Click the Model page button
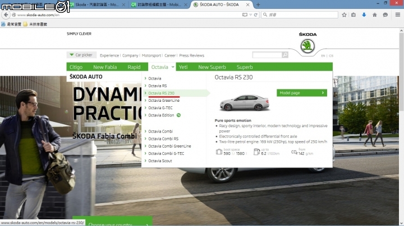Image resolution: width=404 pixels, height=226 pixels. (x=302, y=93)
